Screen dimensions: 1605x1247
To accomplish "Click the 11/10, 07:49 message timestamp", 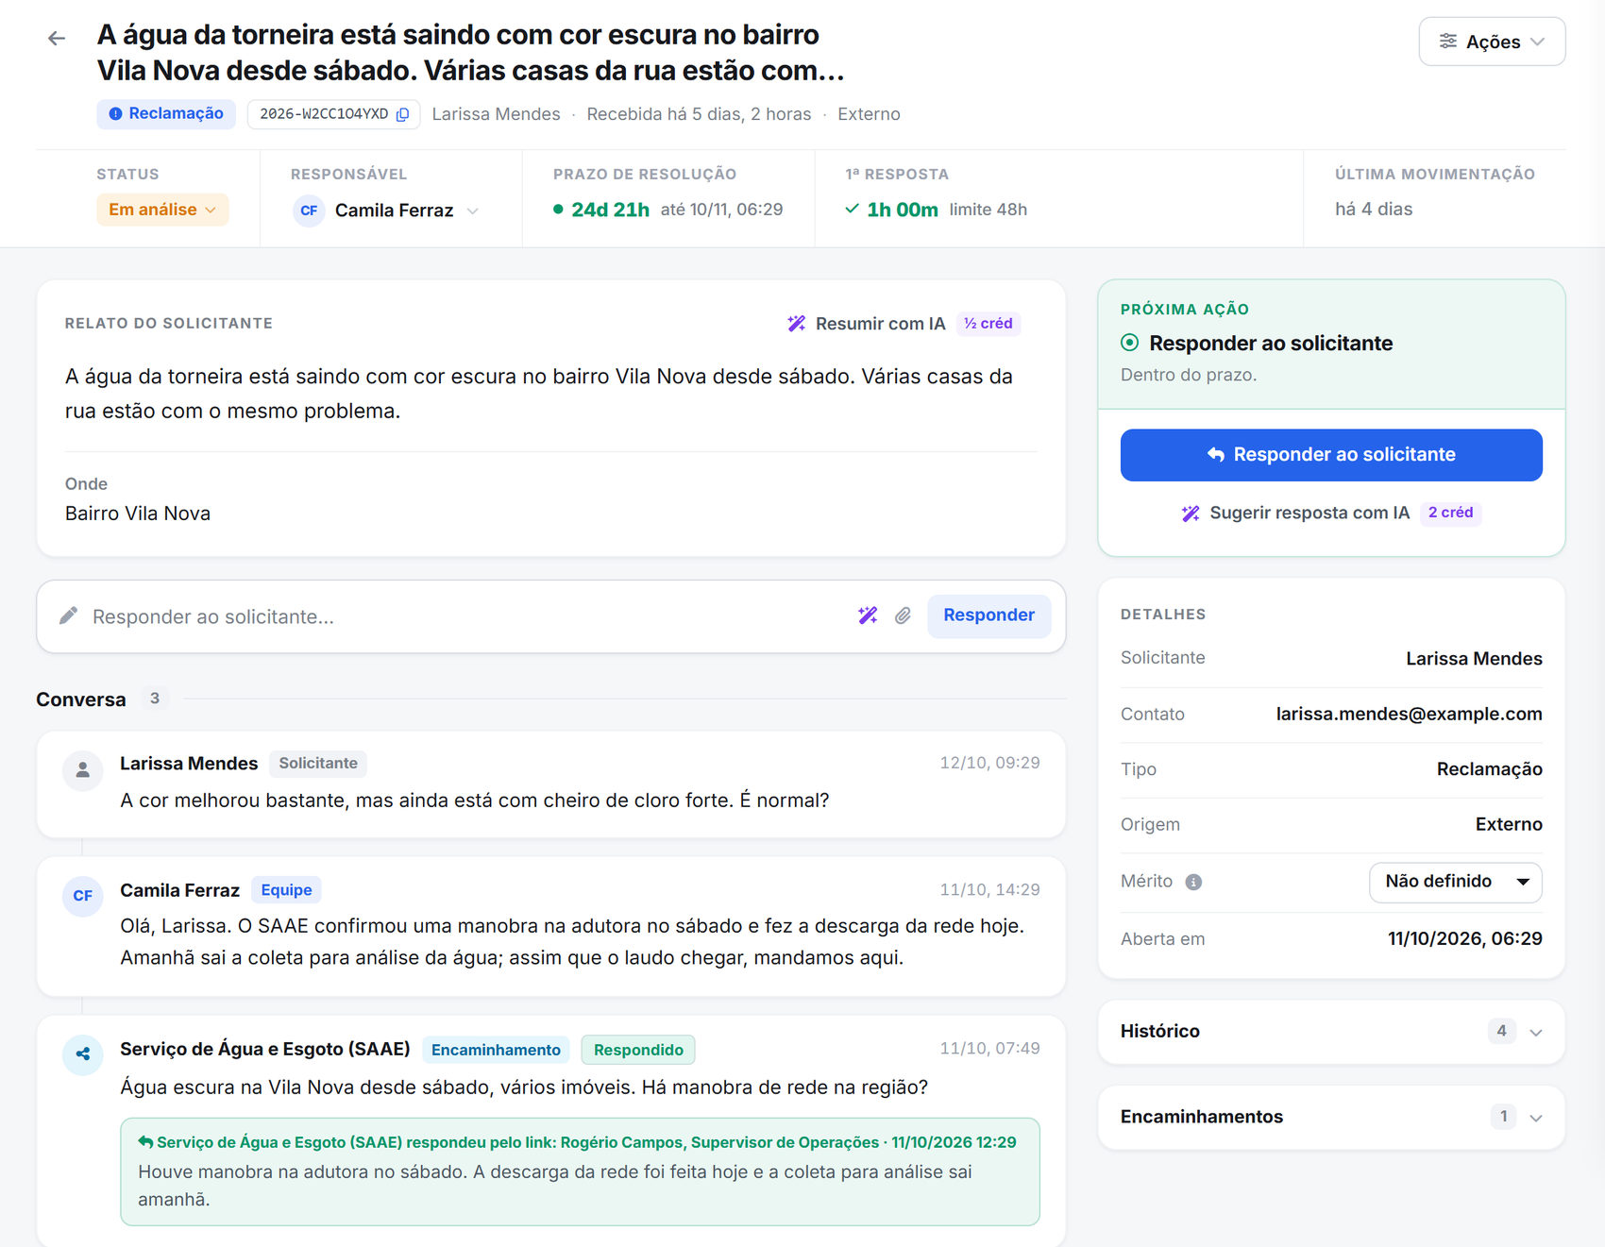I will click(x=989, y=1049).
